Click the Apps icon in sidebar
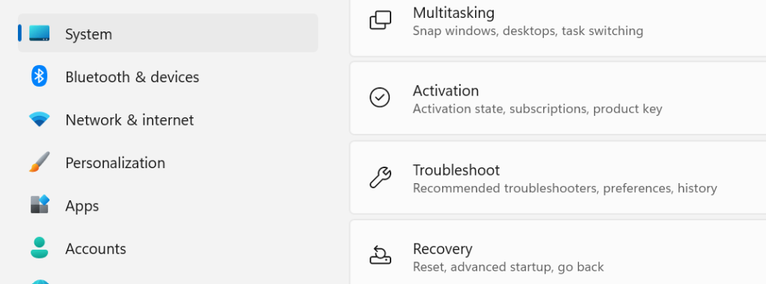The width and height of the screenshot is (766, 284). [40, 205]
